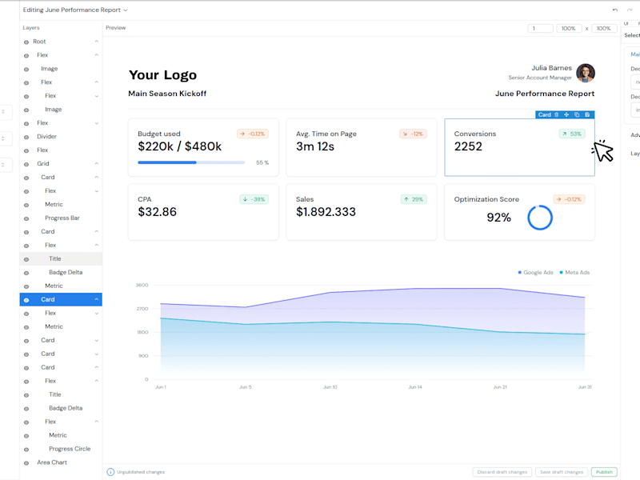This screenshot has width=640, height=480.
Task: Click the save icon on the Card toolbar
Action: click(x=587, y=114)
